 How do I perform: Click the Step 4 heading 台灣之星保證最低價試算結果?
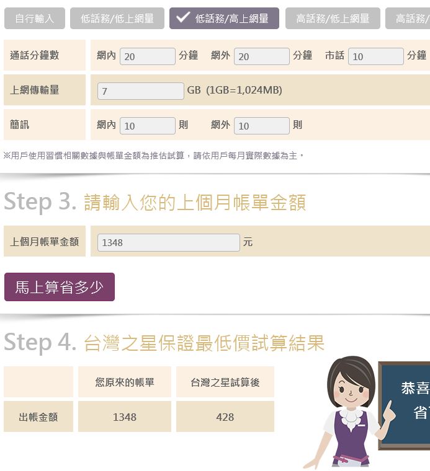pos(204,343)
